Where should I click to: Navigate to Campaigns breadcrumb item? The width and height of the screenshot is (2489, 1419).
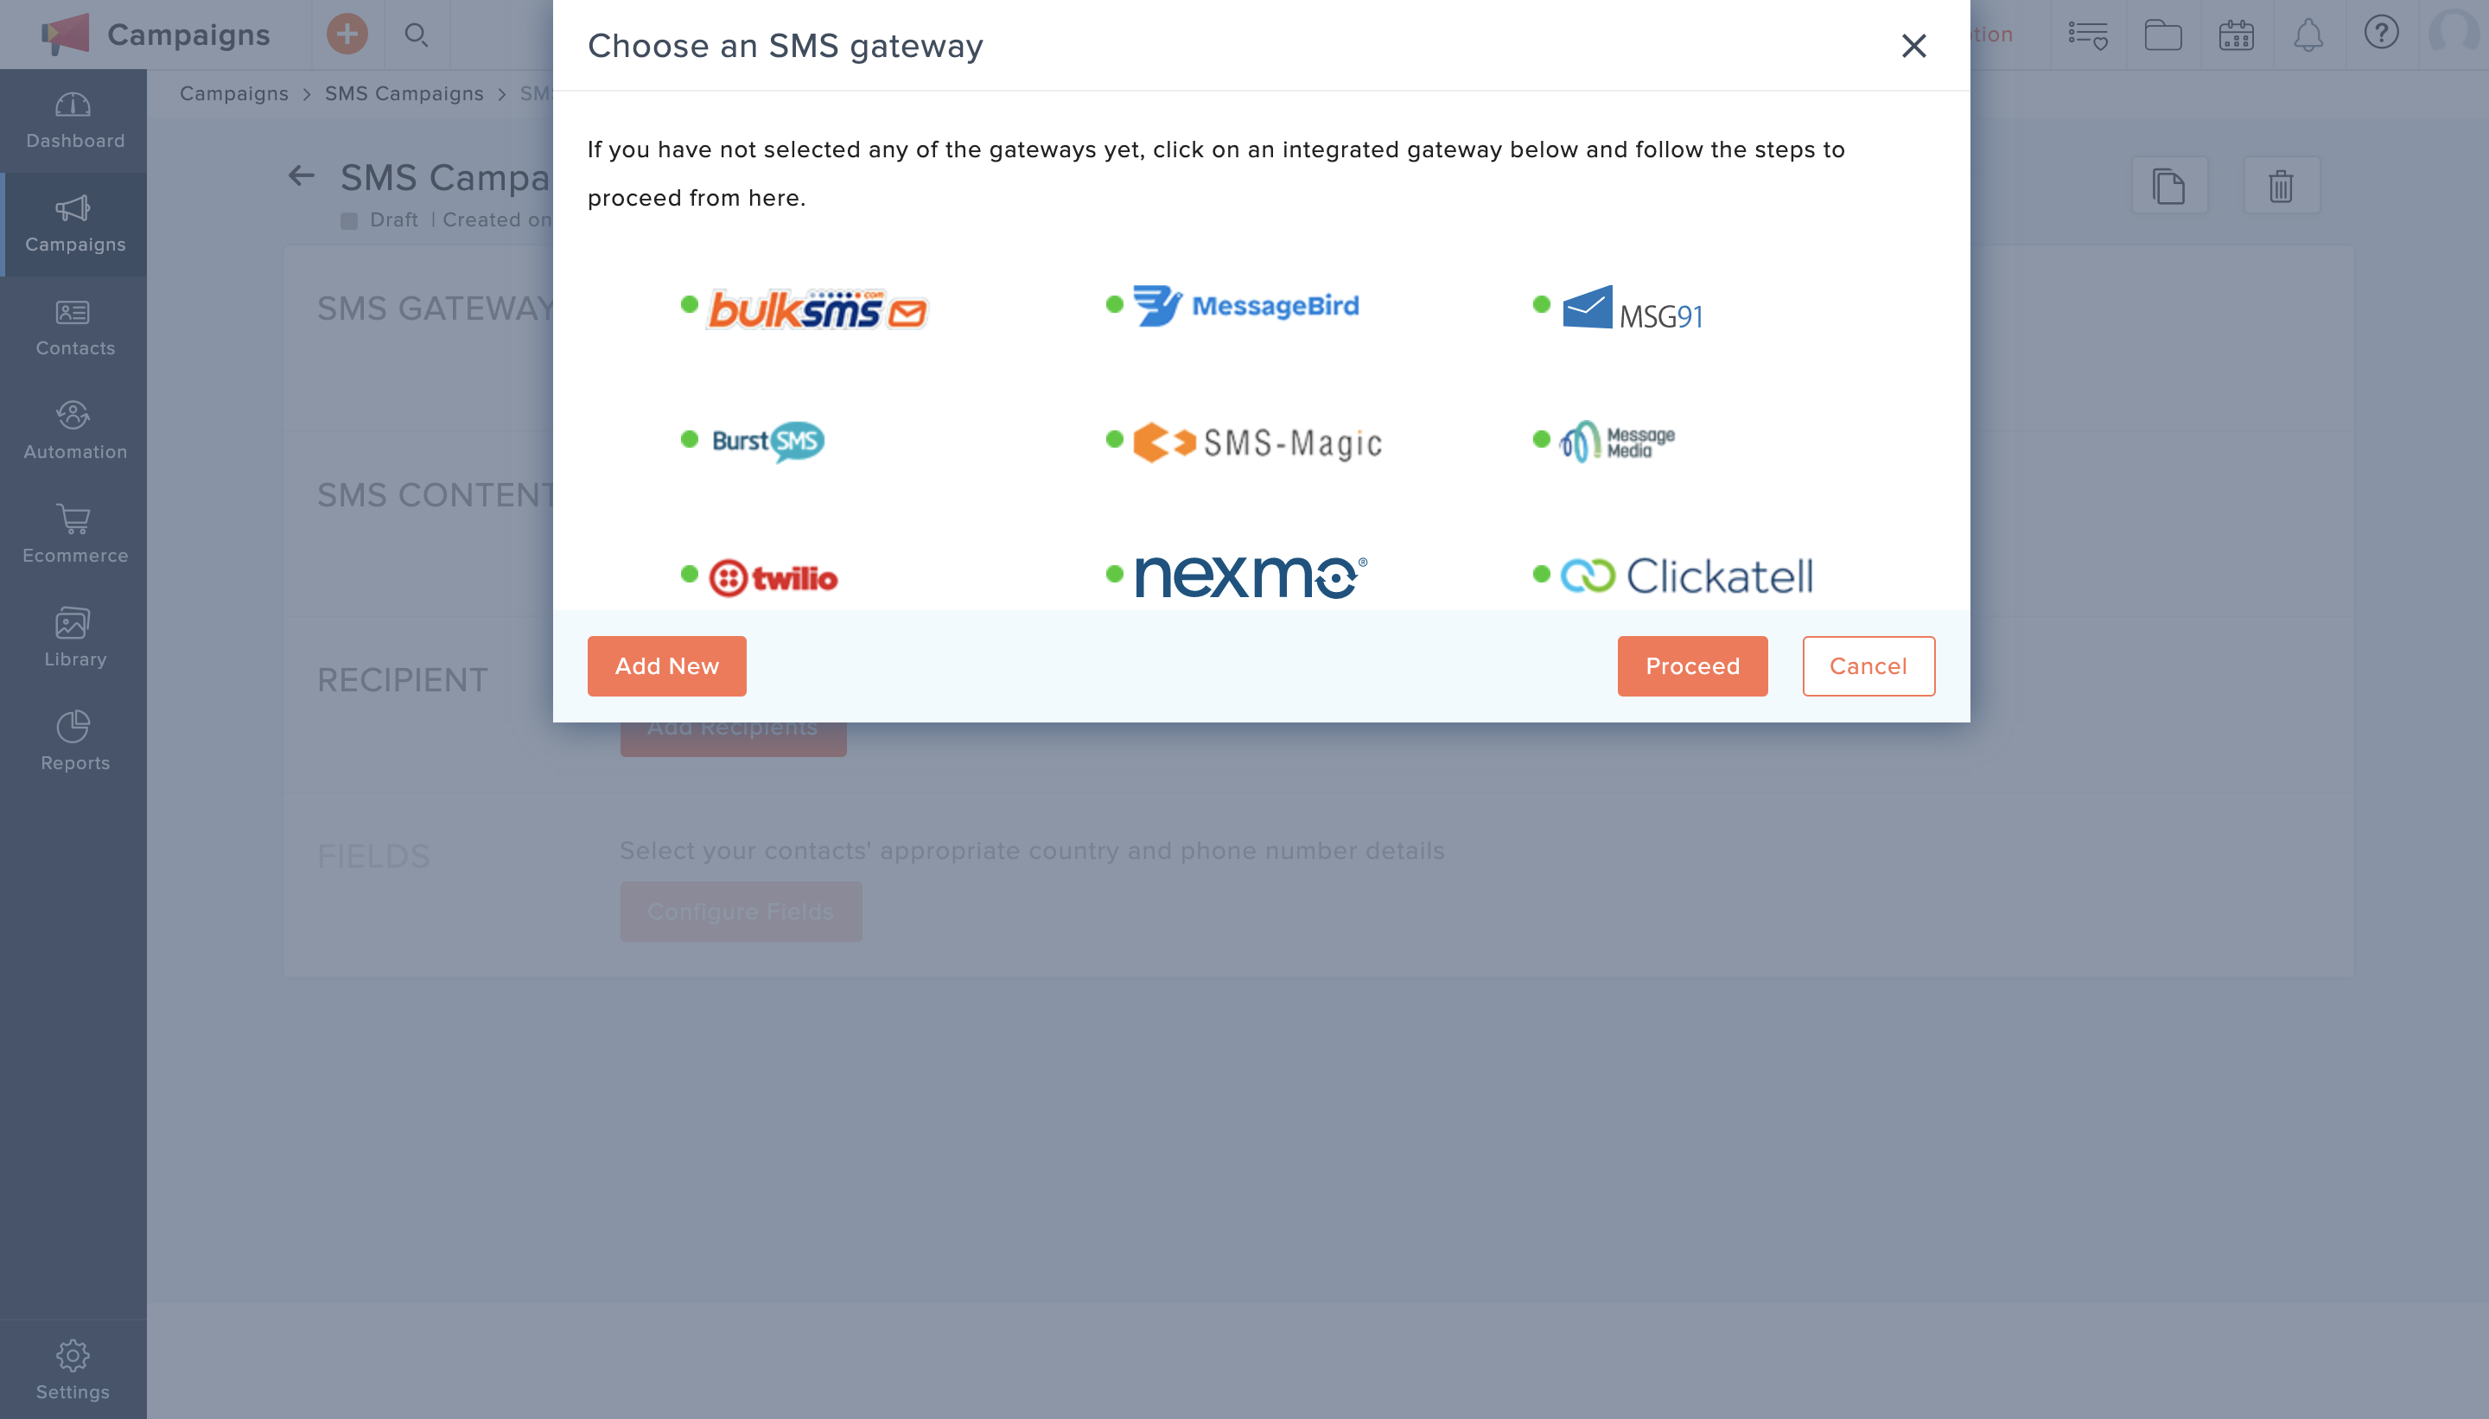click(234, 92)
